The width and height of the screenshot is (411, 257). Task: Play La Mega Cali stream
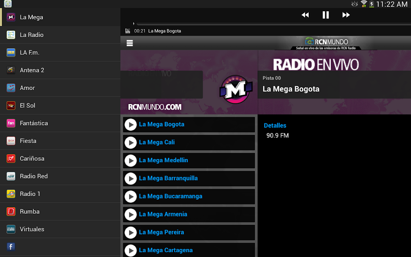pyautogui.click(x=130, y=143)
